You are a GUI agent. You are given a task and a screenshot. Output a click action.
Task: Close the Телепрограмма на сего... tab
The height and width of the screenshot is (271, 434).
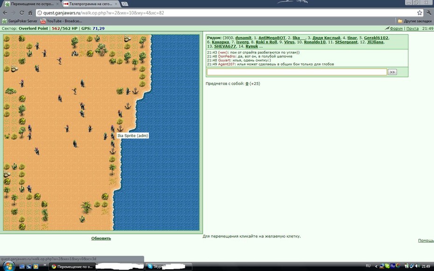(116, 4)
